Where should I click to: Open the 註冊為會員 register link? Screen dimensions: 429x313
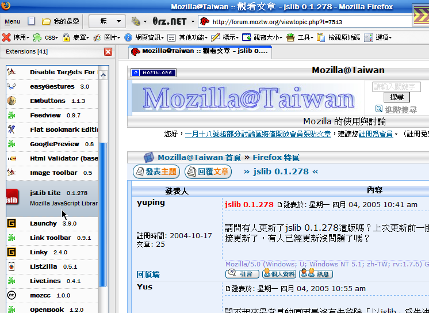pos(376,134)
